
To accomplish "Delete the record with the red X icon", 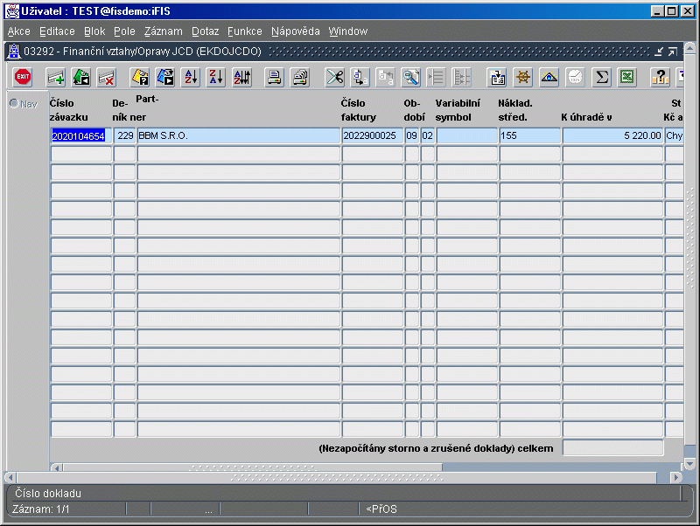I will 107,77.
